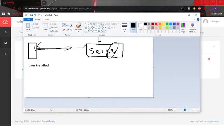This screenshot has width=224, height=126.
Task: Switch to the Home ribbon tab
Action: click(37, 20)
